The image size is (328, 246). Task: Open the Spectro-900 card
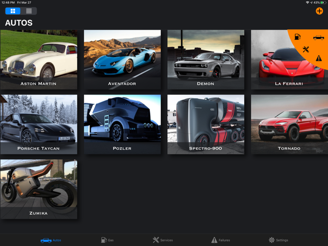pos(206,125)
